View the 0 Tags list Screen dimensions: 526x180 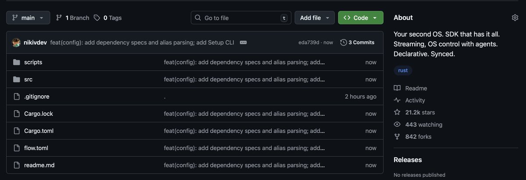pyautogui.click(x=107, y=18)
